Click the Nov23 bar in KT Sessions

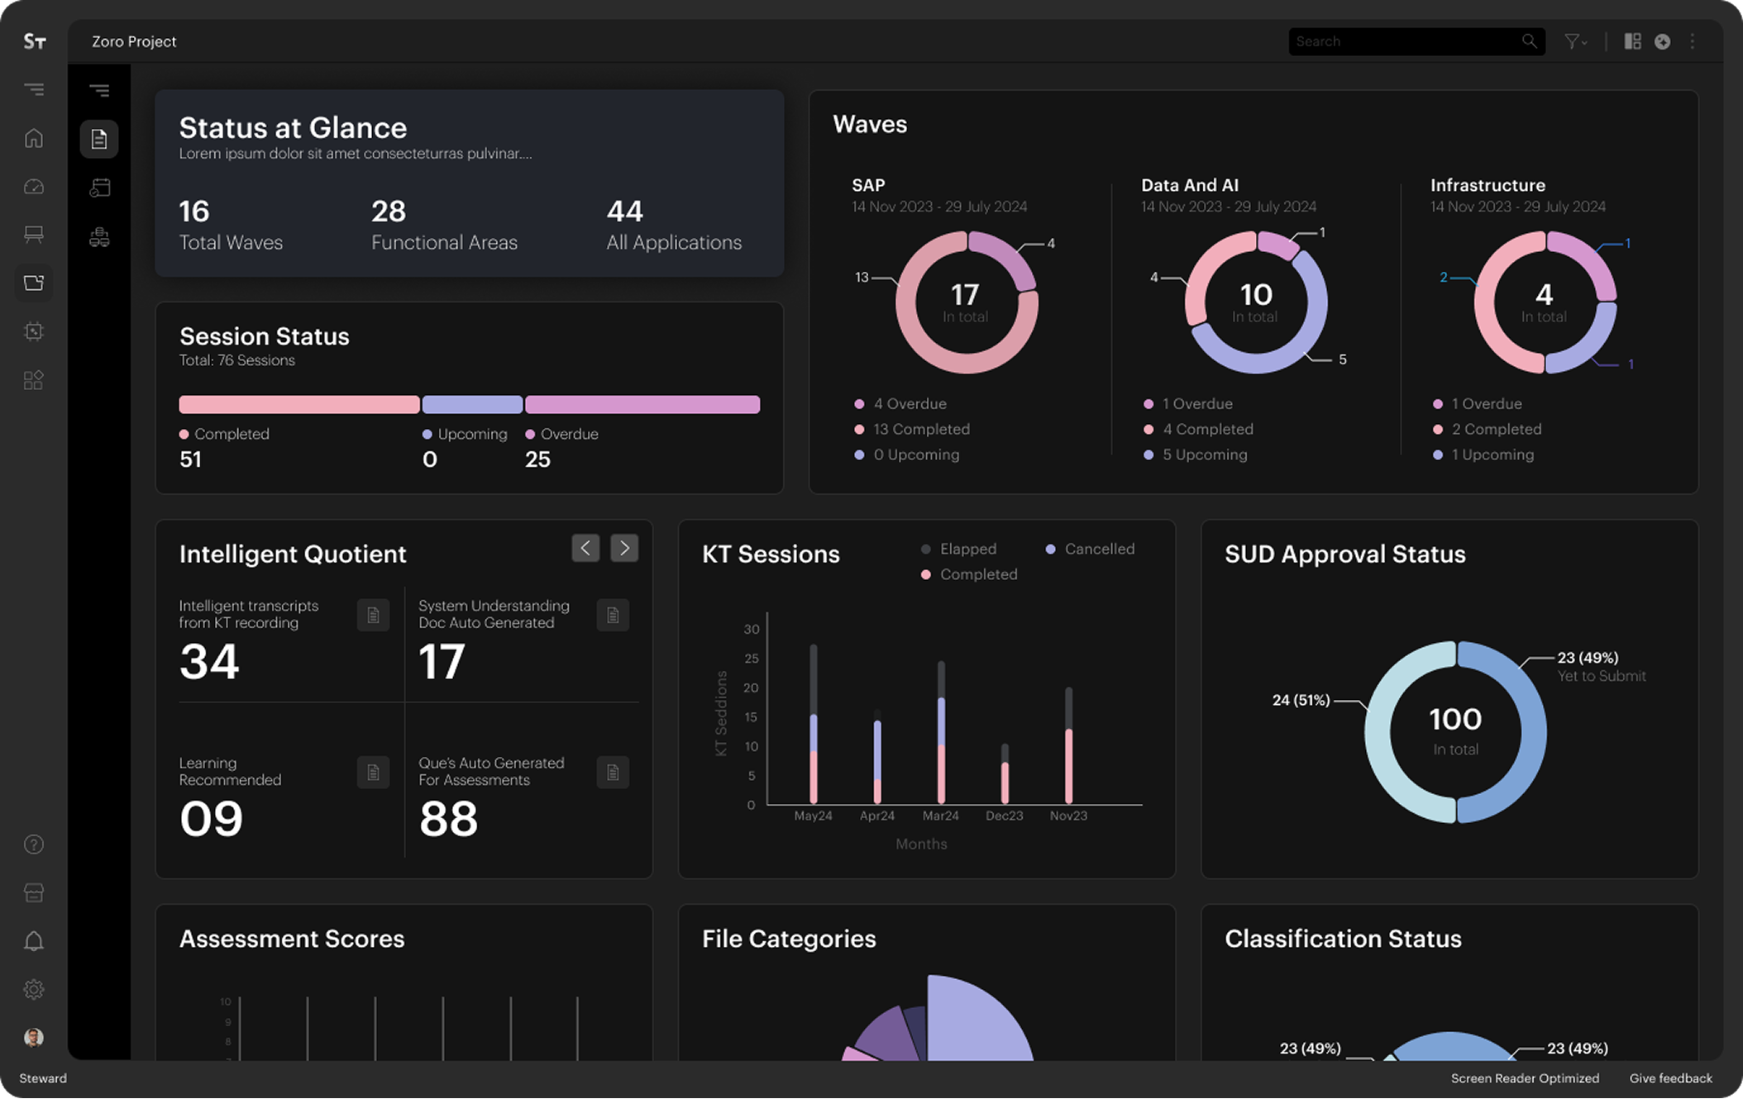click(x=1068, y=745)
